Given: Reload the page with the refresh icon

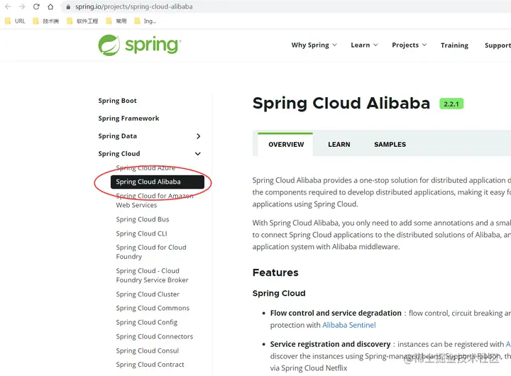Looking at the screenshot, I should pos(36,6).
